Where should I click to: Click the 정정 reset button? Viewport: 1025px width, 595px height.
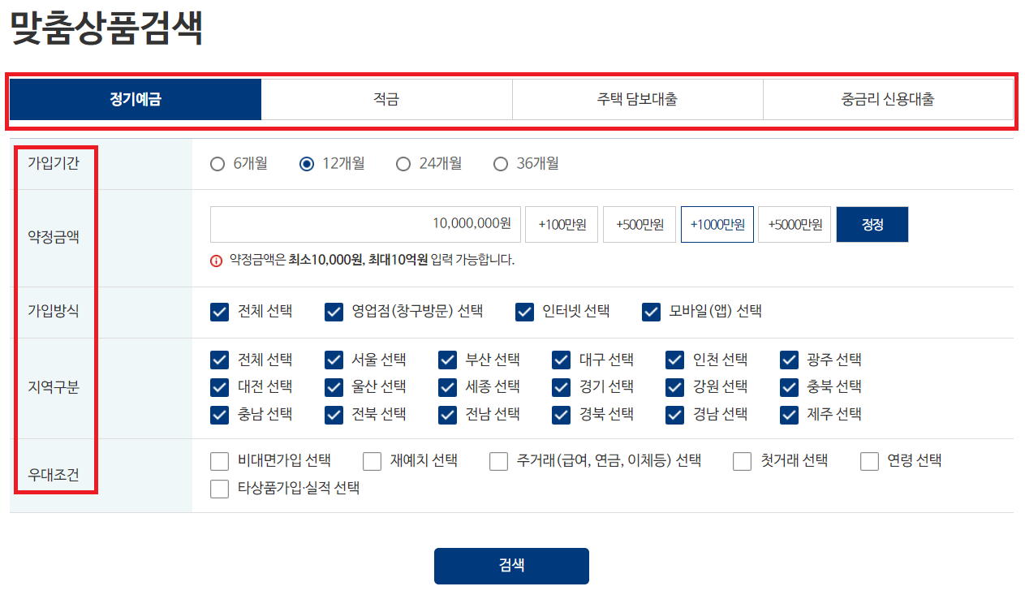[872, 224]
